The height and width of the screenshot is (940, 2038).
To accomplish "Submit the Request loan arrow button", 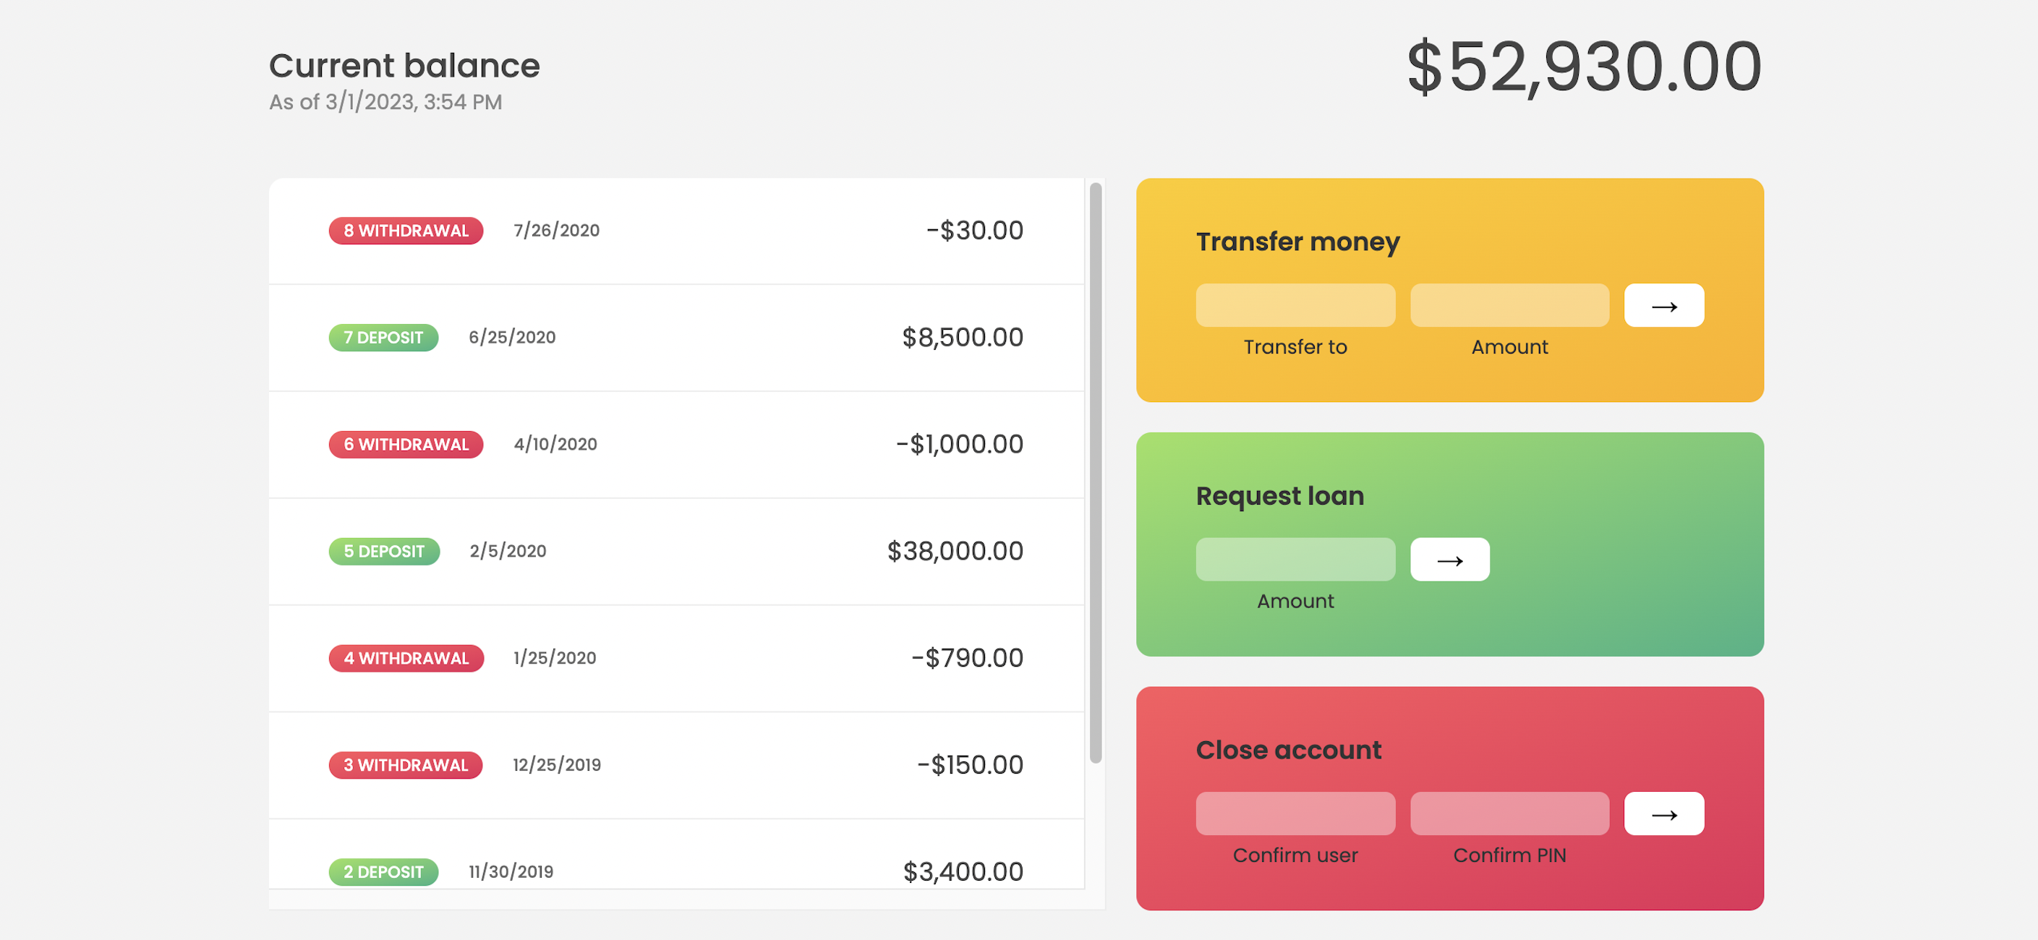I will 1449,560.
